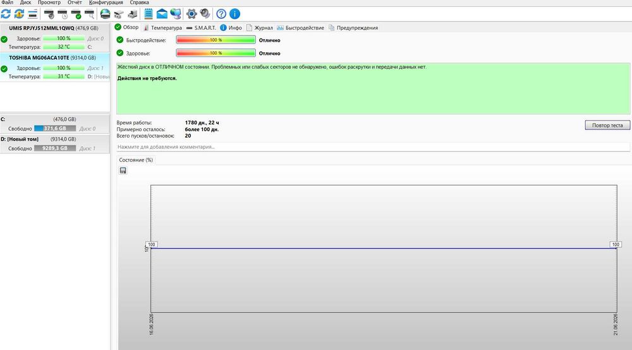This screenshot has width=632, height=350.
Task: Click the left 100 data point label on chart
Action: pyautogui.click(x=152, y=244)
